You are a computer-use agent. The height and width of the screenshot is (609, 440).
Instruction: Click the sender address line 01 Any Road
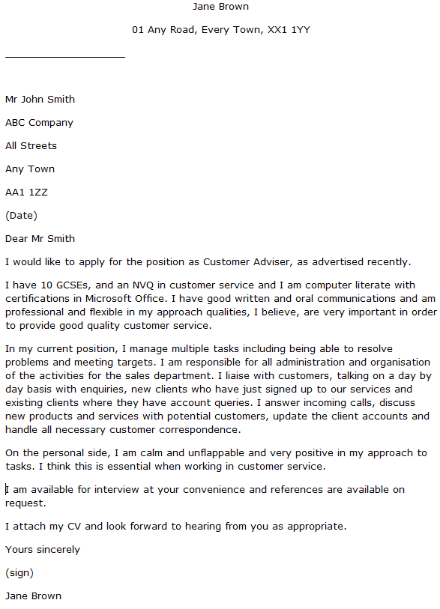point(221,30)
